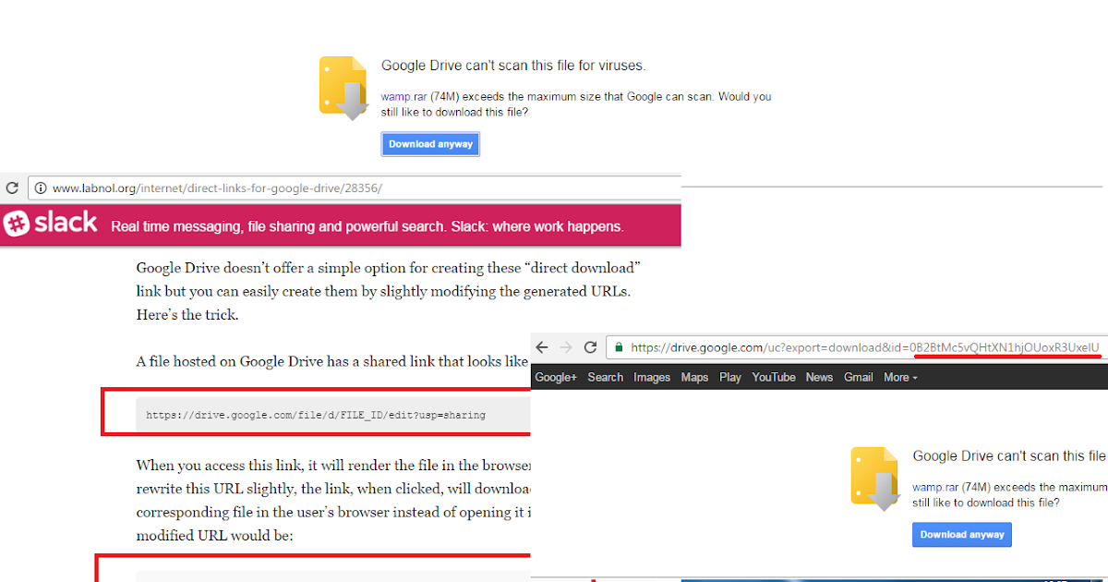This screenshot has height=582, width=1108.
Task: Click the lower Download anyway button
Action: [x=962, y=535]
